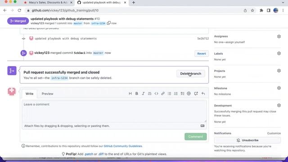Open the vickey123 user link in merge event
This screenshot has width=288, height=162.
(42, 53)
